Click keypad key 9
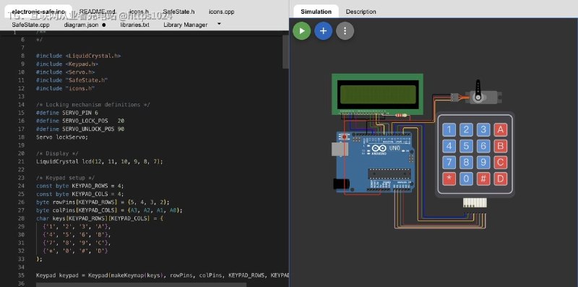This screenshot has width=578, height=287. click(483, 163)
